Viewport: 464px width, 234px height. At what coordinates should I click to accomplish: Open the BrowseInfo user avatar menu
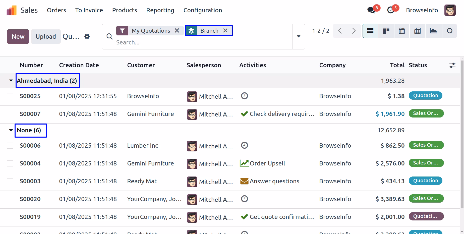450,10
